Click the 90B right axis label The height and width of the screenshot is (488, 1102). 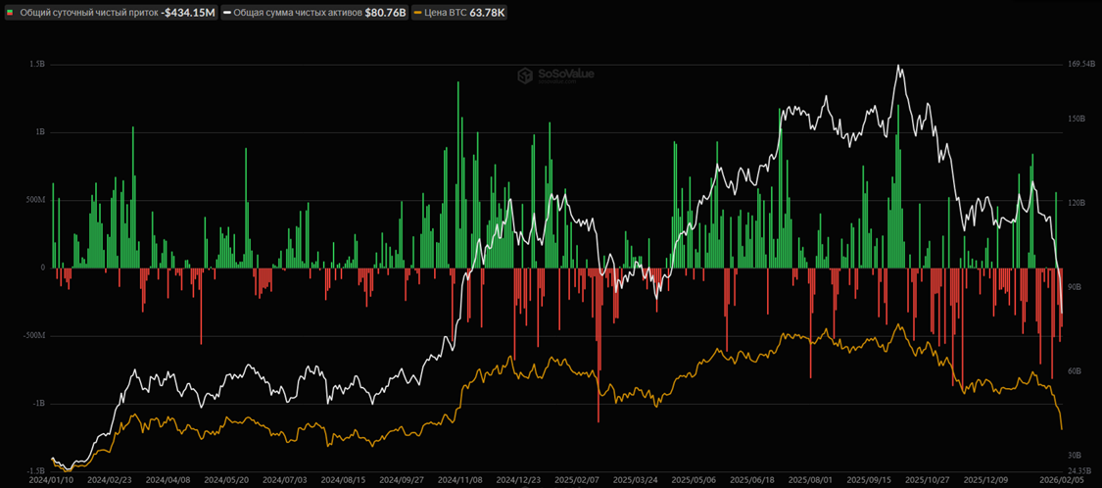1074,287
